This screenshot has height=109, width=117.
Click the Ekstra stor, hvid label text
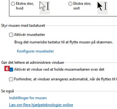coord(25,6)
